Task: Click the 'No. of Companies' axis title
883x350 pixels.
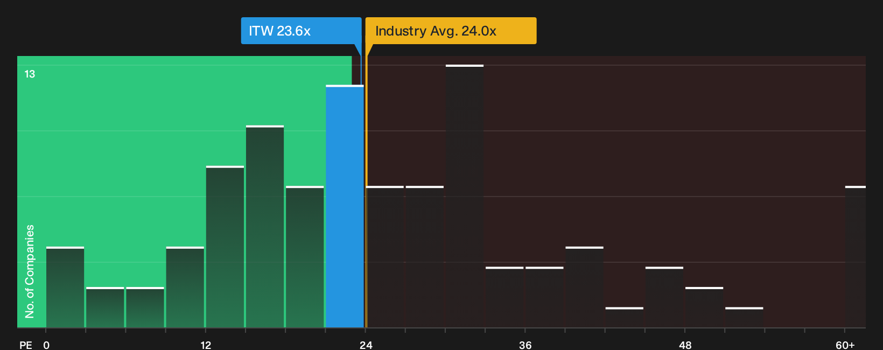Action: click(x=30, y=271)
